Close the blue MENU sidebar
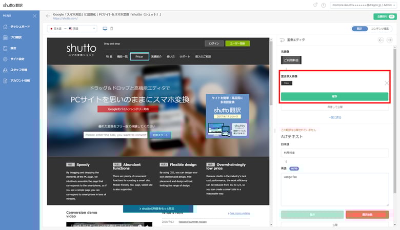 [35, 16]
